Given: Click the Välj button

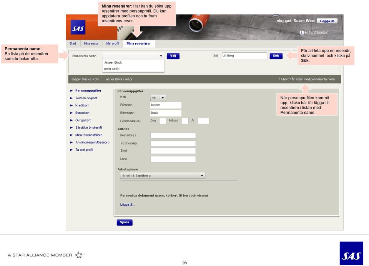Looking at the screenshot, I should (173, 56).
